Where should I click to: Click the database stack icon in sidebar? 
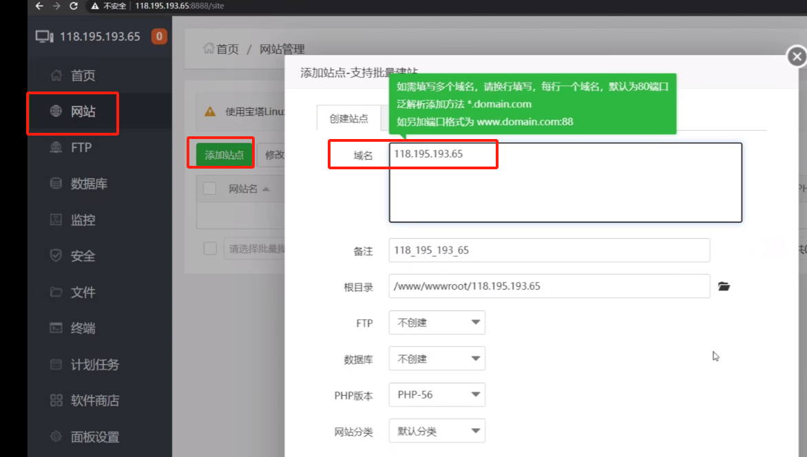point(56,183)
